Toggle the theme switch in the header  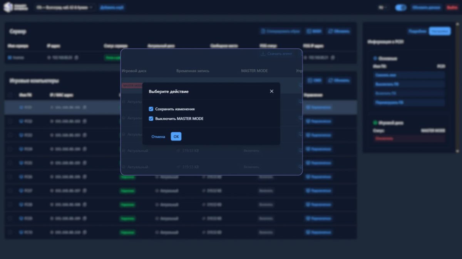[x=401, y=7]
